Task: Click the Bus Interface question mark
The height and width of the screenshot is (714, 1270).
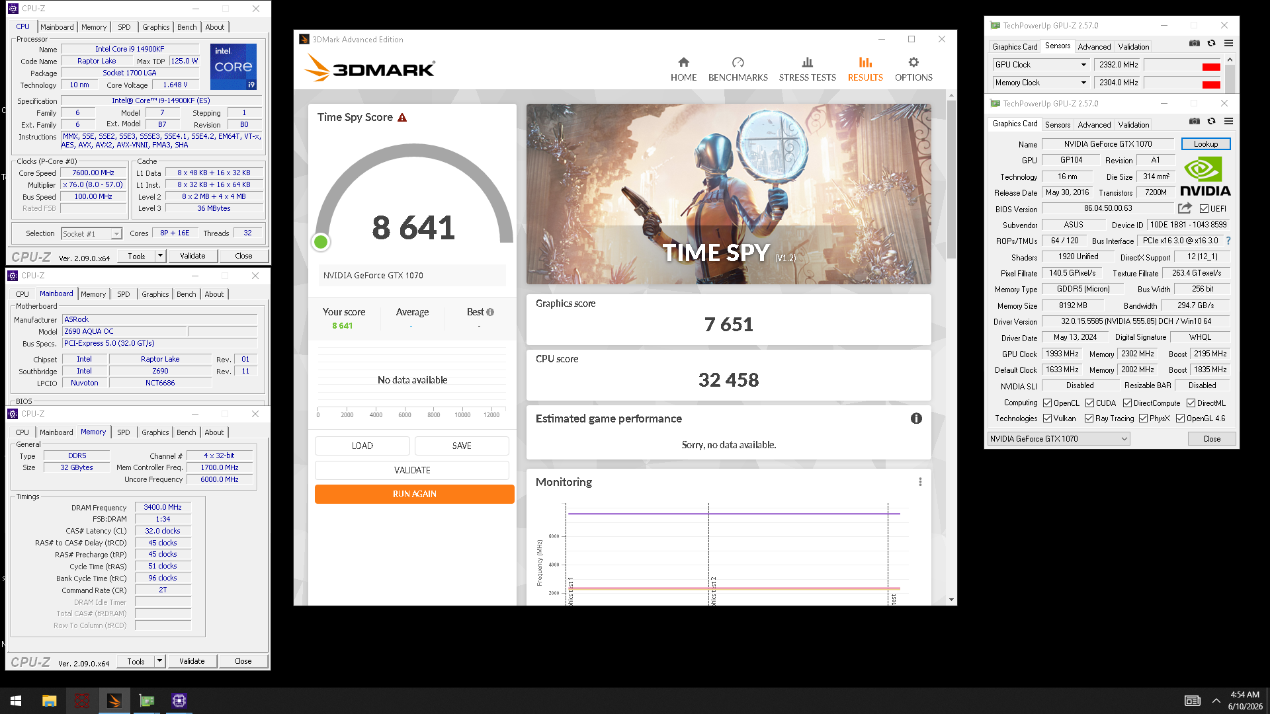Action: click(1228, 241)
